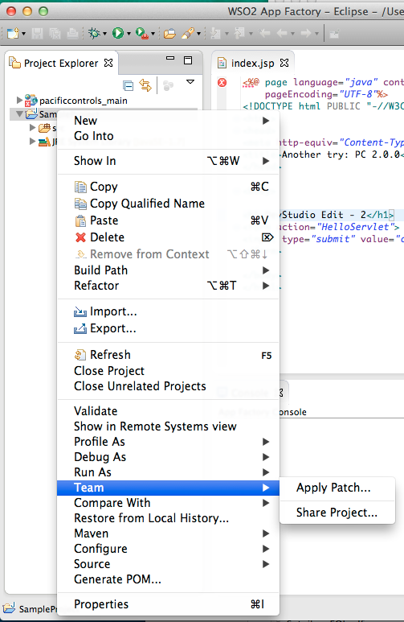The image size is (404, 622).
Task: Open the Run As submenu
Action: [168, 472]
